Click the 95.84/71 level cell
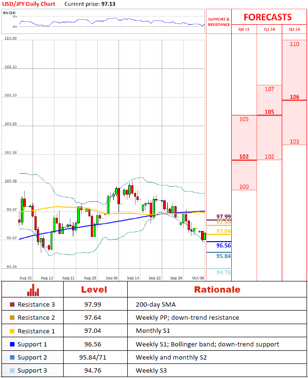 coord(93,357)
